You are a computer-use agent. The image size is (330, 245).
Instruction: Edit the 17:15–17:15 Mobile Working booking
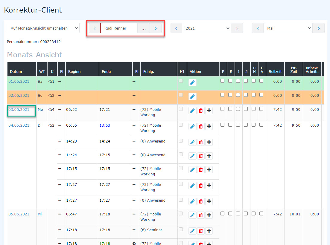192,170
